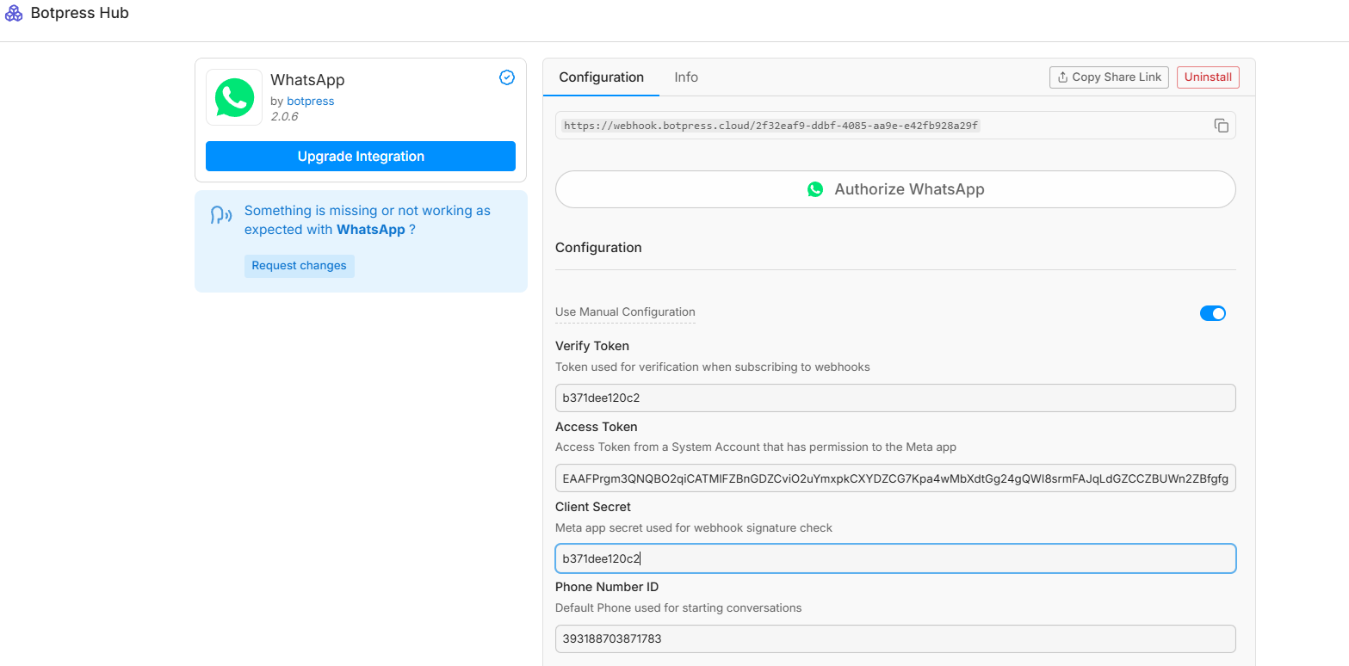The image size is (1349, 666).
Task: Click the Botpress Hub title text
Action: [79, 14]
